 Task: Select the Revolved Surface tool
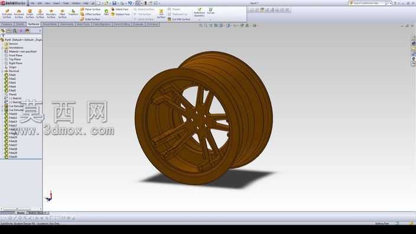click(x=18, y=14)
